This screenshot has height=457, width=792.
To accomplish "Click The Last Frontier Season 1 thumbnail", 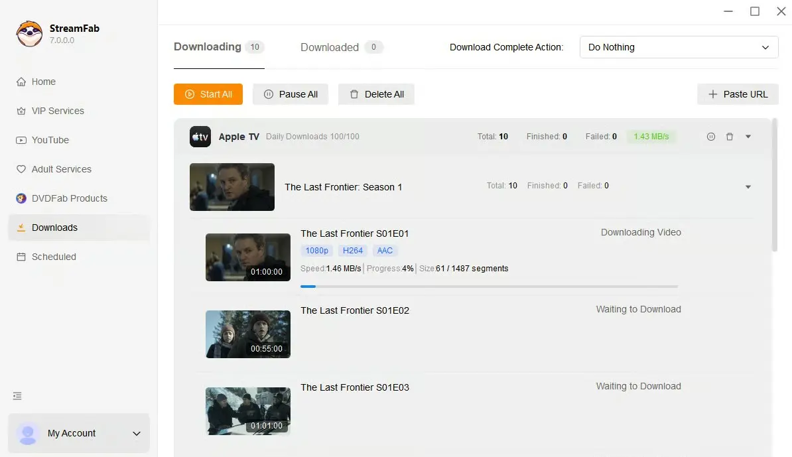I will tap(232, 187).
